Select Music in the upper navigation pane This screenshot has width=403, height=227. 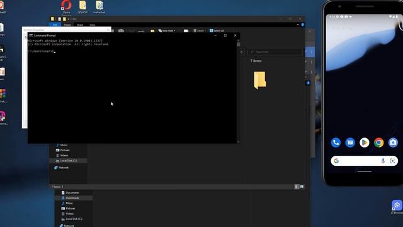tap(62, 145)
